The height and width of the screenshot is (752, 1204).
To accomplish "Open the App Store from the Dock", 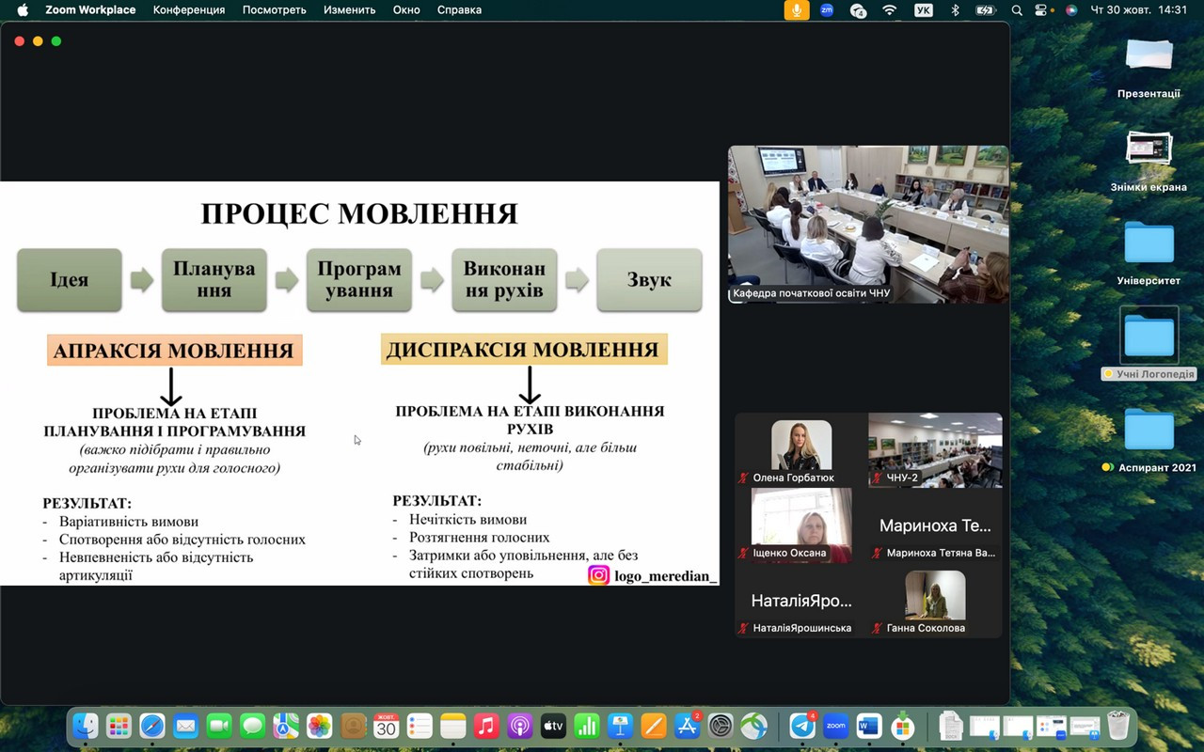I will pos(688,726).
